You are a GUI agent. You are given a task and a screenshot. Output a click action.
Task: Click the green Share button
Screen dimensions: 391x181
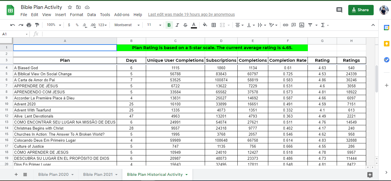click(361, 10)
